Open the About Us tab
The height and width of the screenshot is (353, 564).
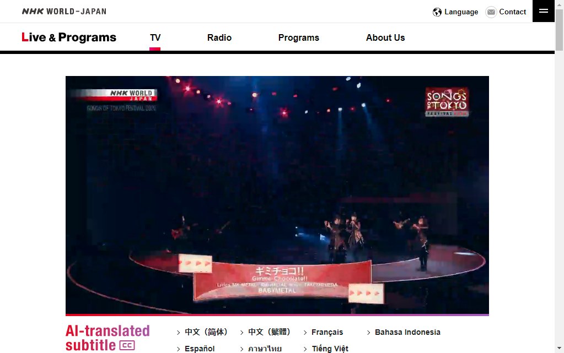(385, 38)
